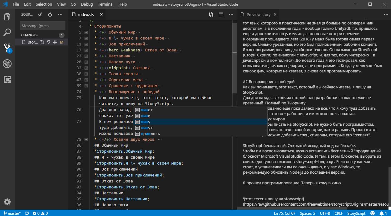
Task: Change end of line sequence CRLF
Action: [x=338, y=213]
